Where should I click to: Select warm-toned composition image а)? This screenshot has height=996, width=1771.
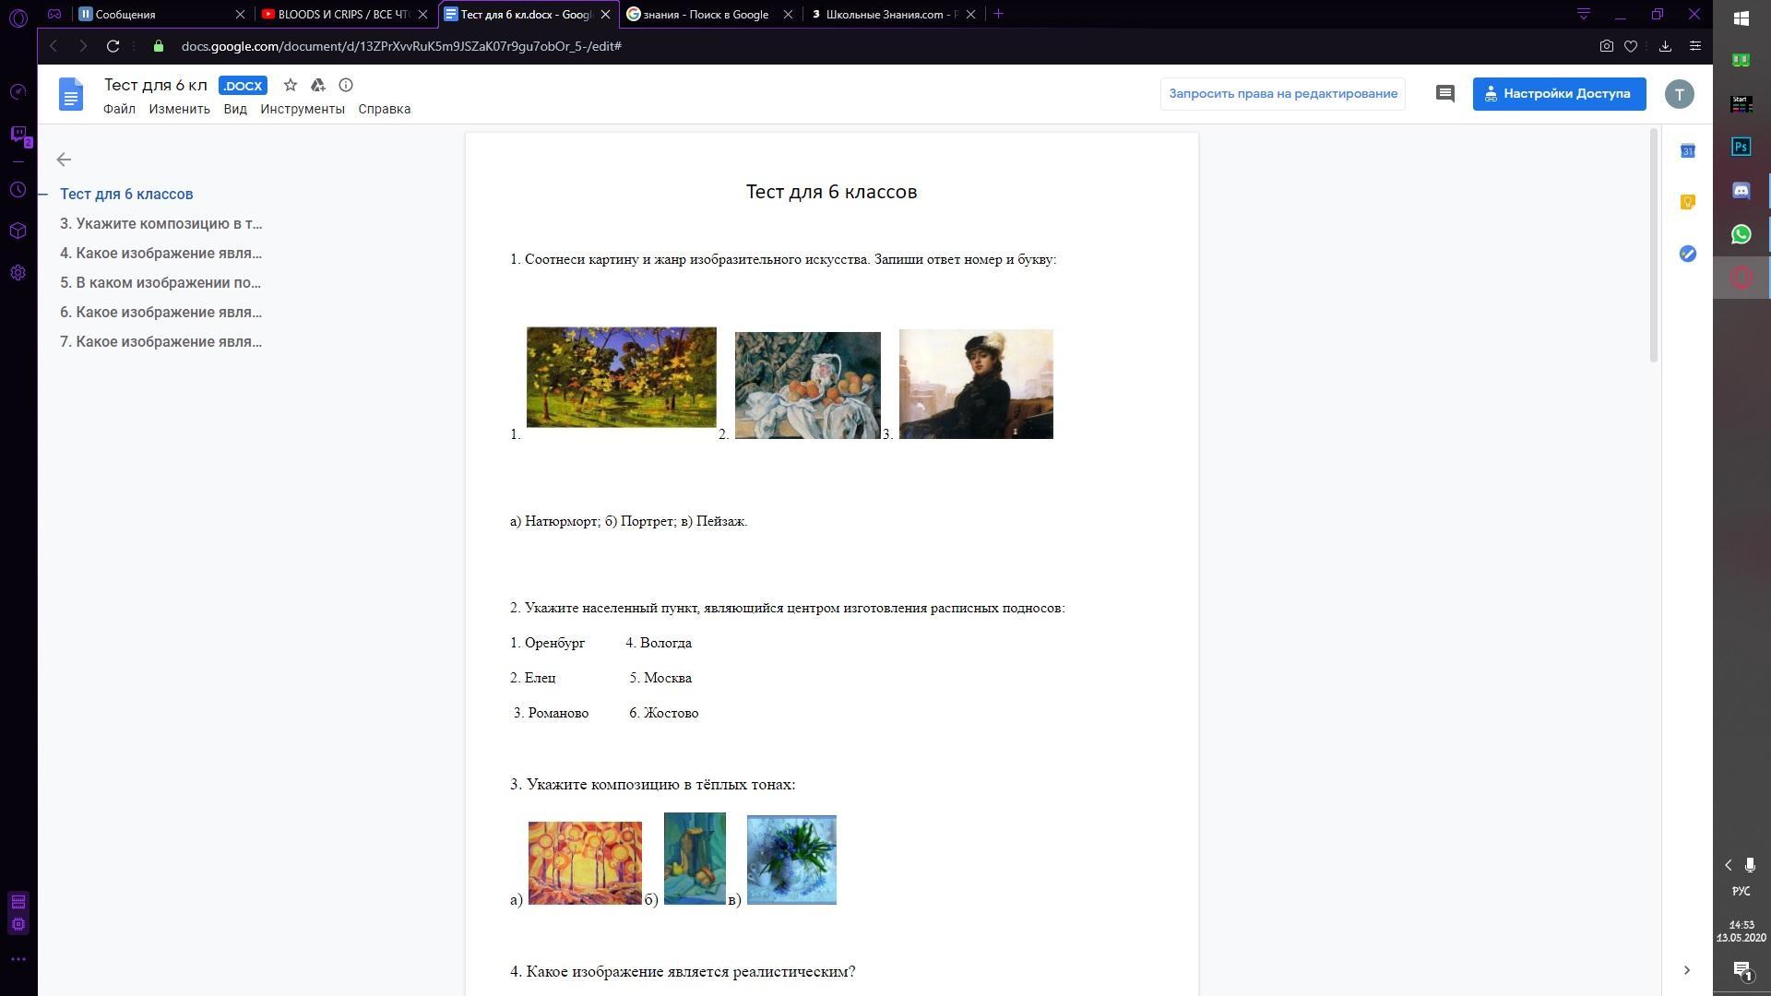pyautogui.click(x=585, y=863)
